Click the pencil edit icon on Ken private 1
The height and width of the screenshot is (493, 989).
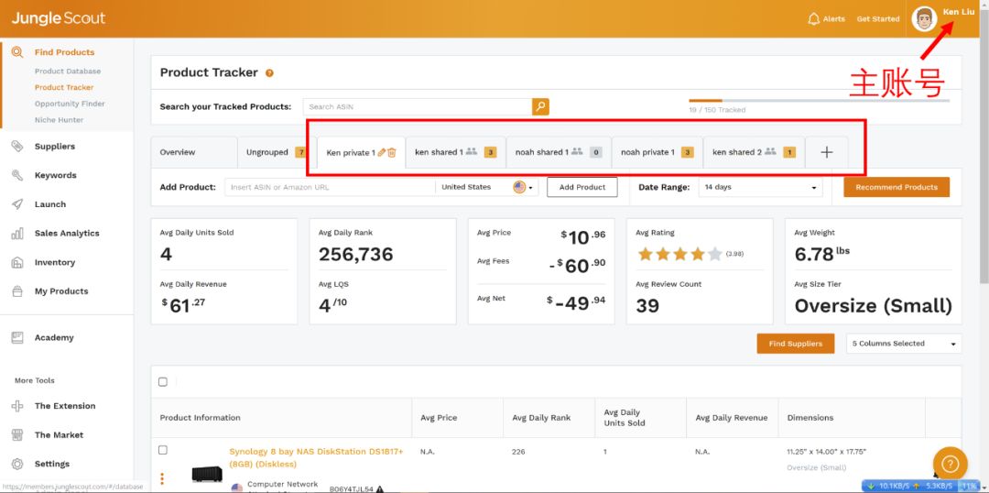pos(382,152)
